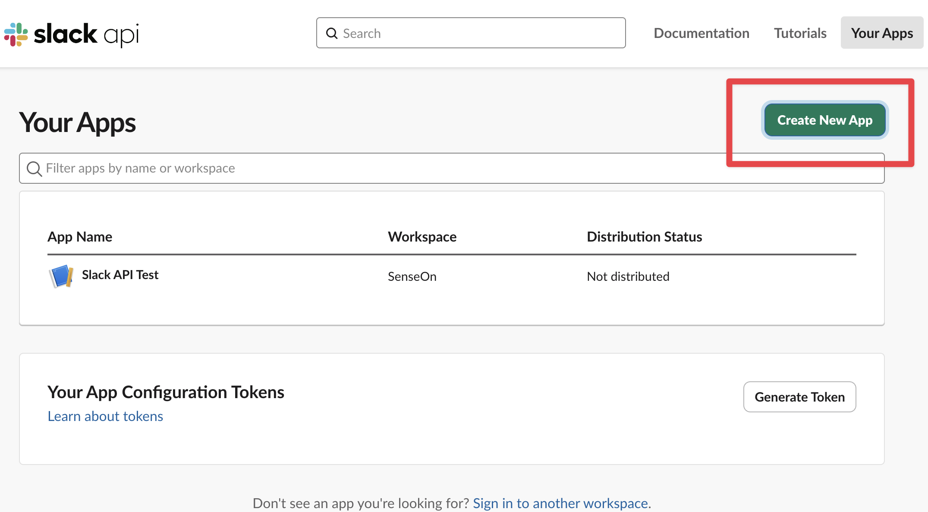The height and width of the screenshot is (512, 928).
Task: Click the Your Apps page heading
Action: pos(77,123)
